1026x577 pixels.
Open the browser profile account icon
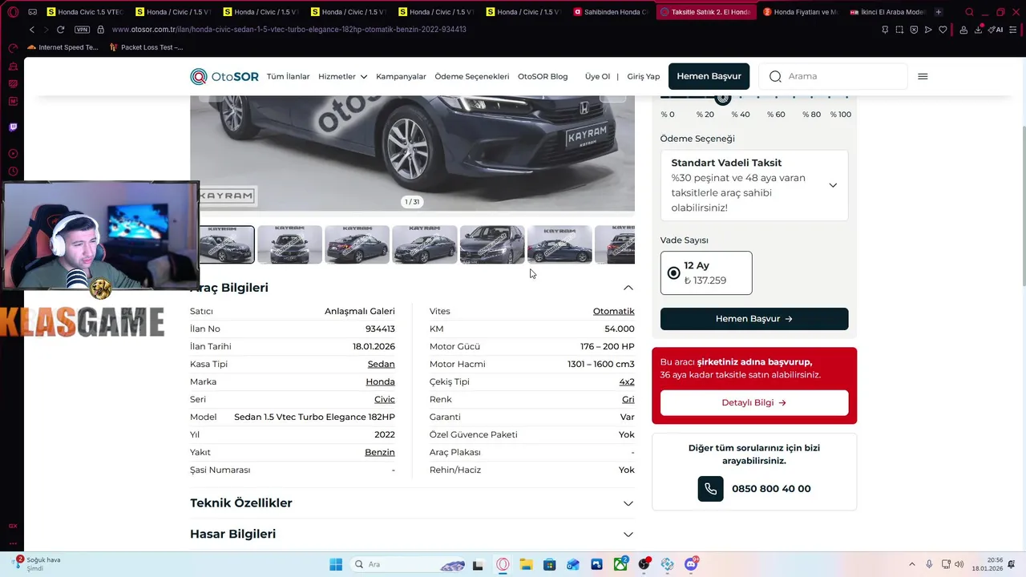point(963,30)
